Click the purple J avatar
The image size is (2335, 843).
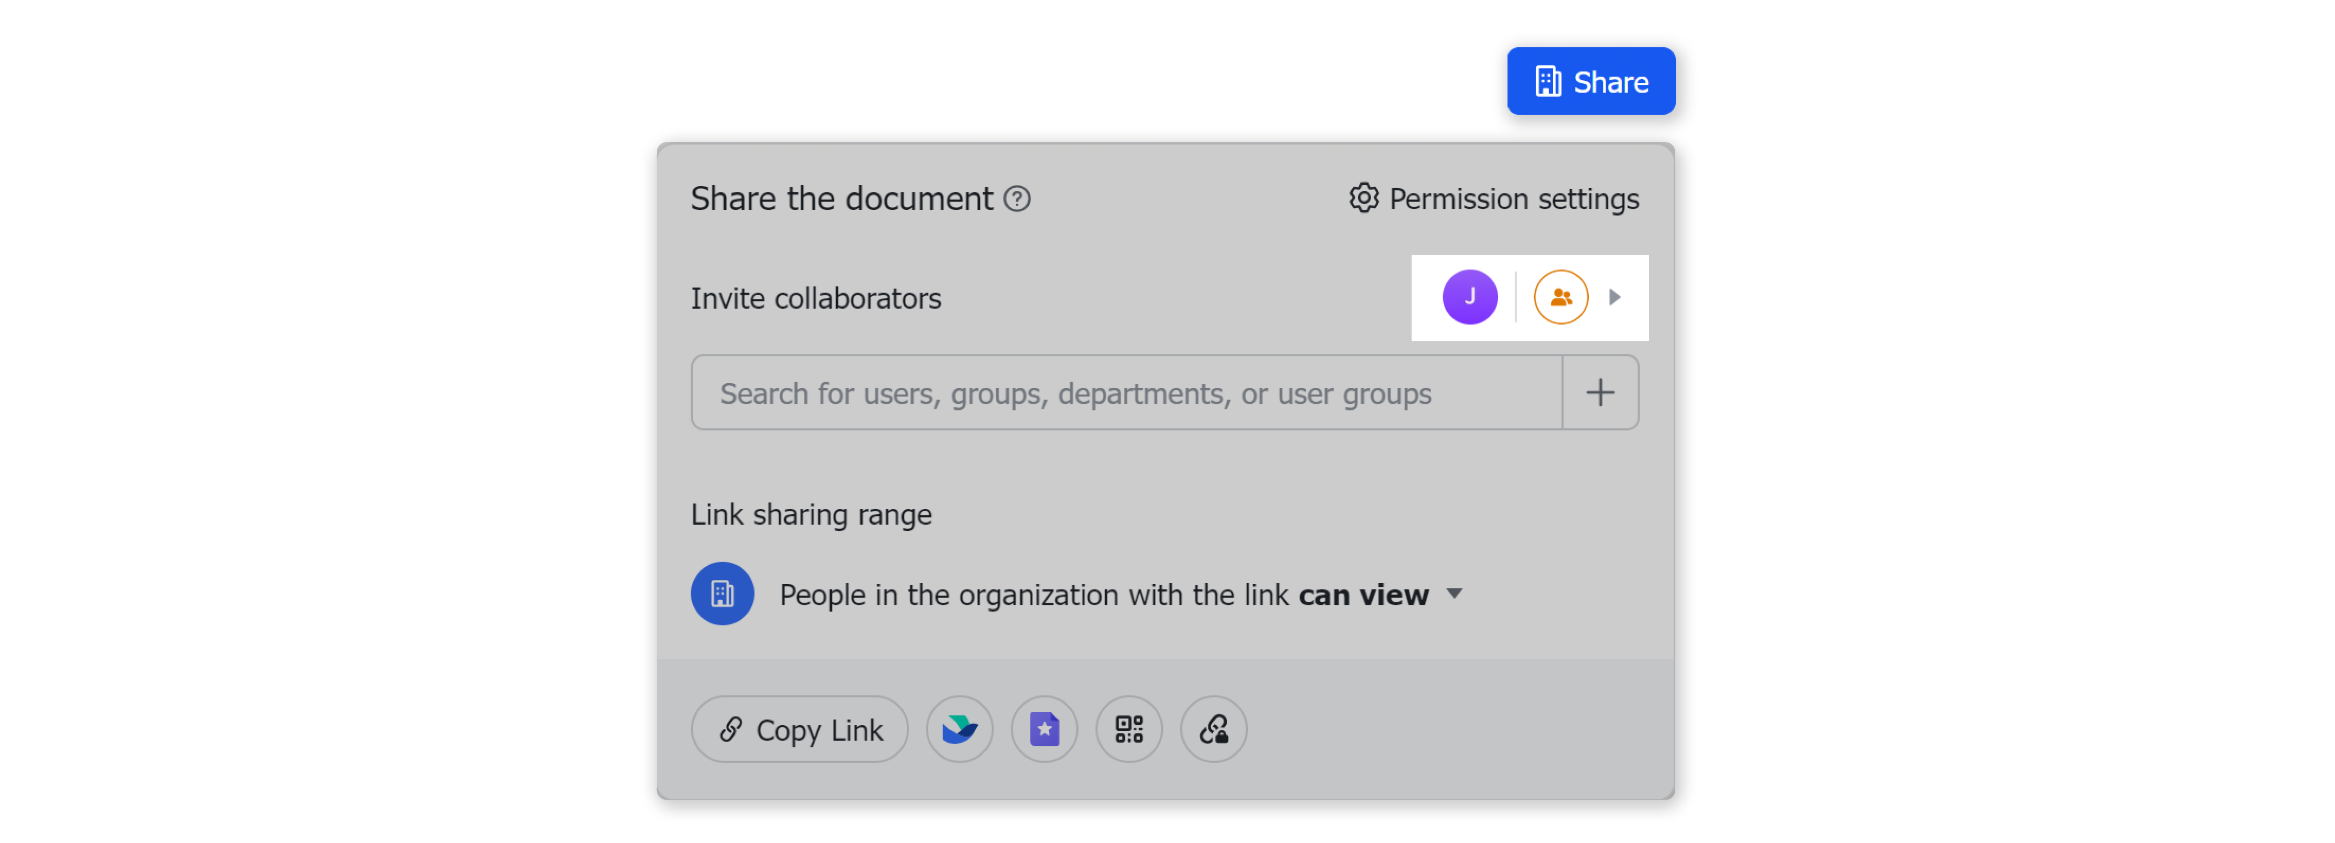tap(1469, 297)
